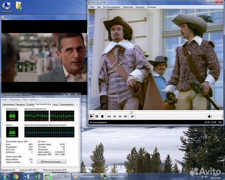Adjust the Media Player Classic volume slider
Screen dimensions: 225x180
click(x=218, y=116)
